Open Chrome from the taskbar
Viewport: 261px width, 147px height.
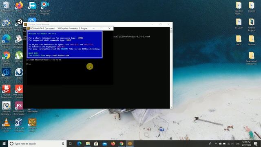point(122,143)
